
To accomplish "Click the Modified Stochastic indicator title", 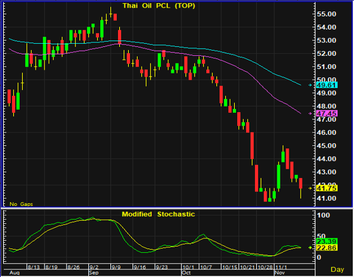I will pyautogui.click(x=158, y=214).
